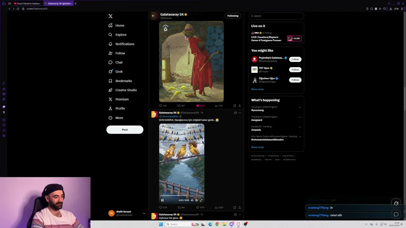Screen dimensions: 406x228
Task: Like the SON DAKİKA video post
Action: coord(200,207)
